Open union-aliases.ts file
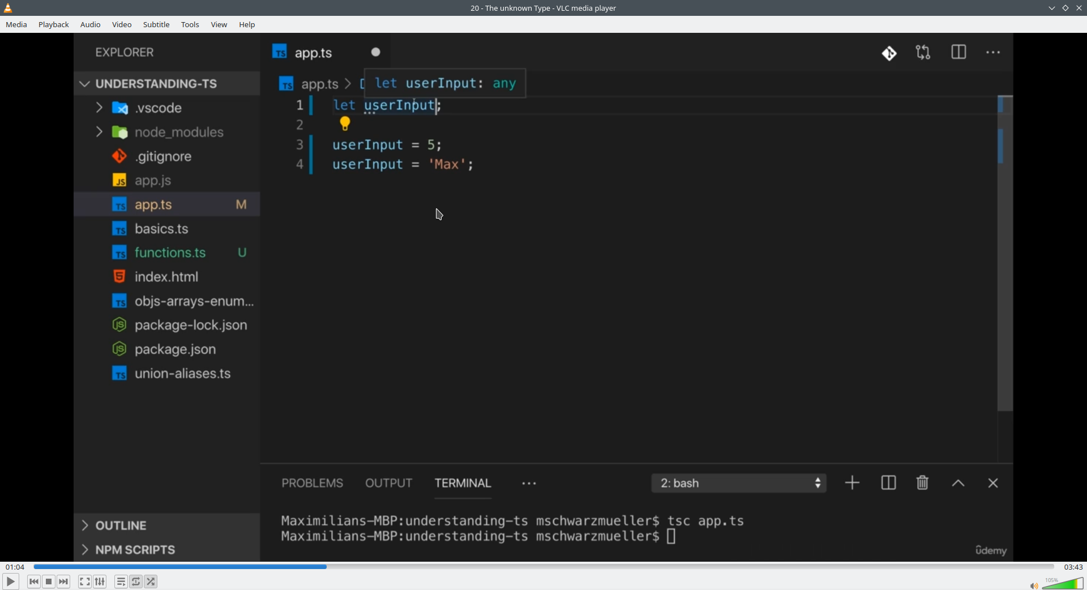 tap(166, 374)
